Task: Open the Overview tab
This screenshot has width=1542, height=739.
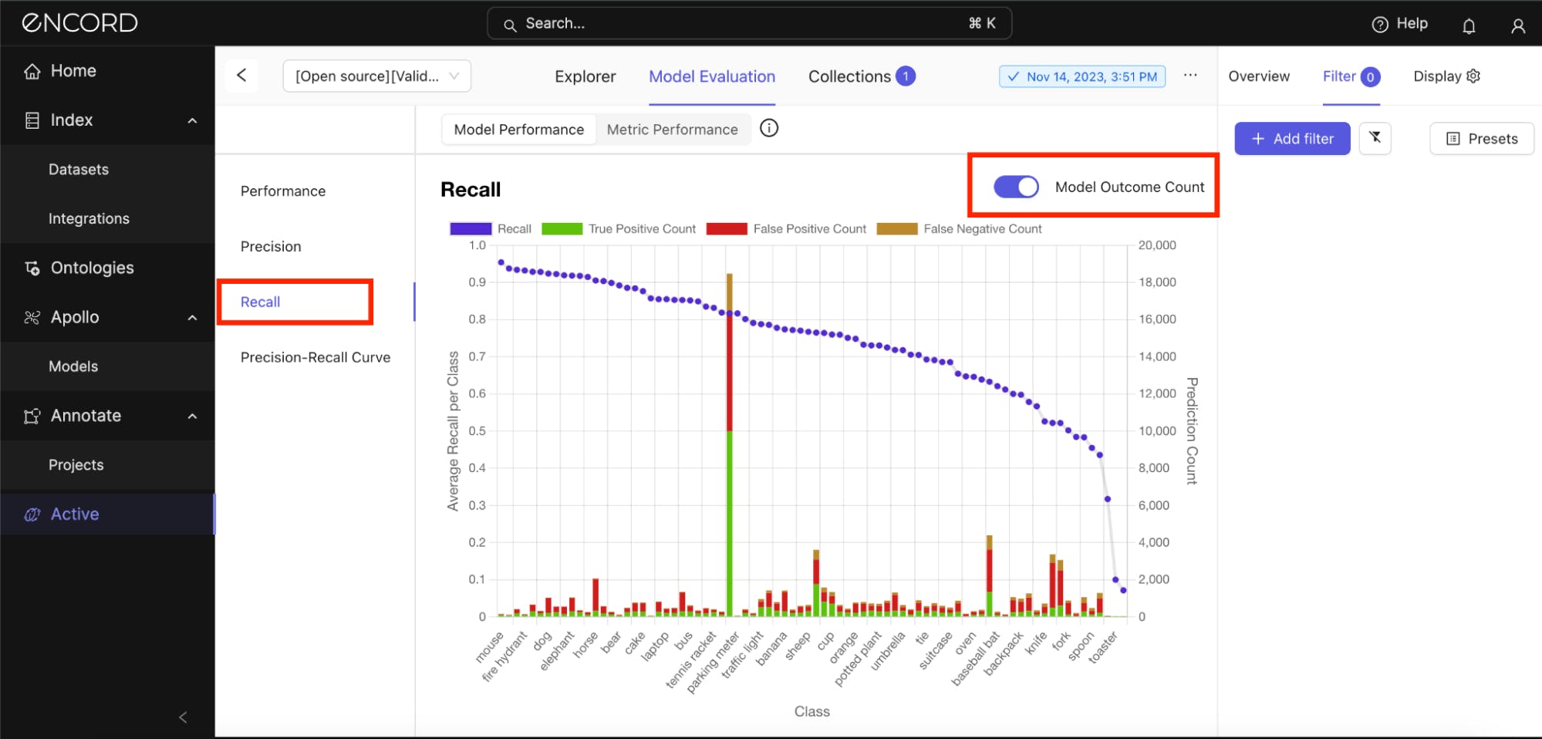Action: pyautogui.click(x=1258, y=76)
